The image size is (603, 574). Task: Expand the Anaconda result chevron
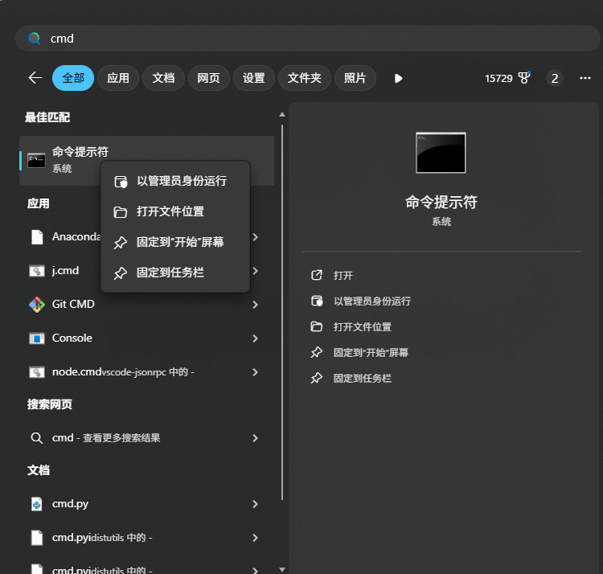click(x=256, y=237)
